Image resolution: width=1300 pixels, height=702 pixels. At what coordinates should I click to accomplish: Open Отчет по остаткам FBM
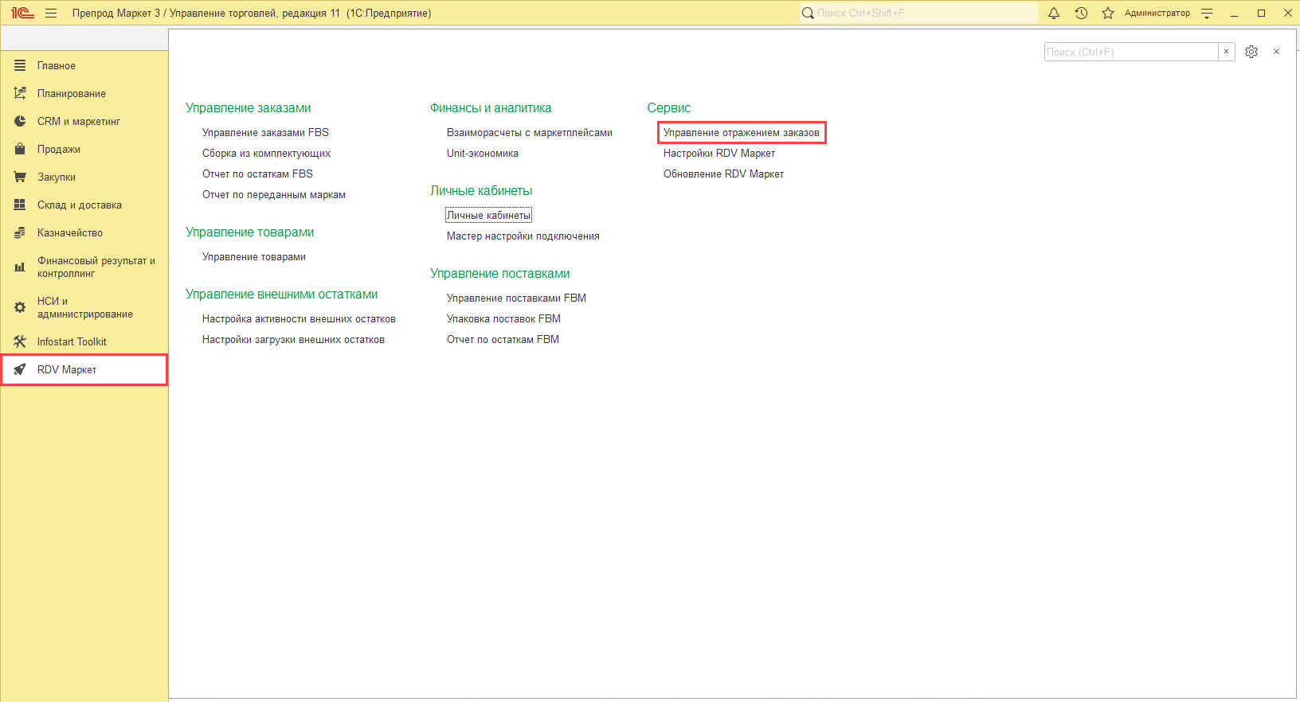[503, 339]
